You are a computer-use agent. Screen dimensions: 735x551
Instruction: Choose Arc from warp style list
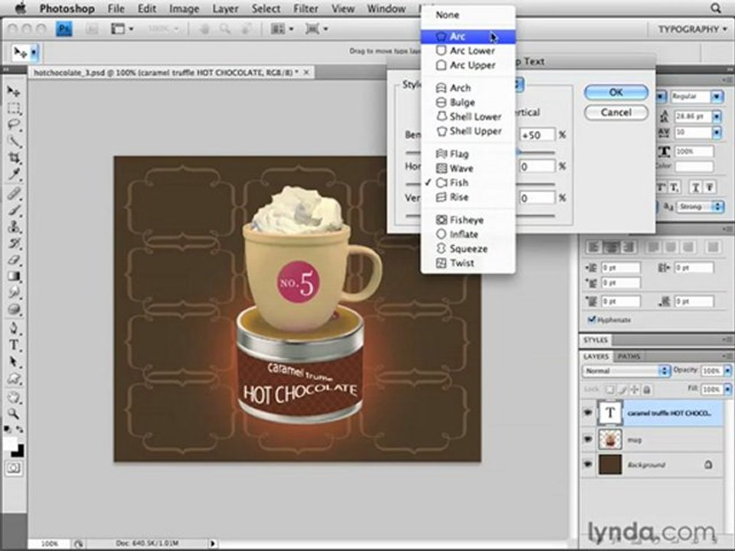[x=468, y=36]
